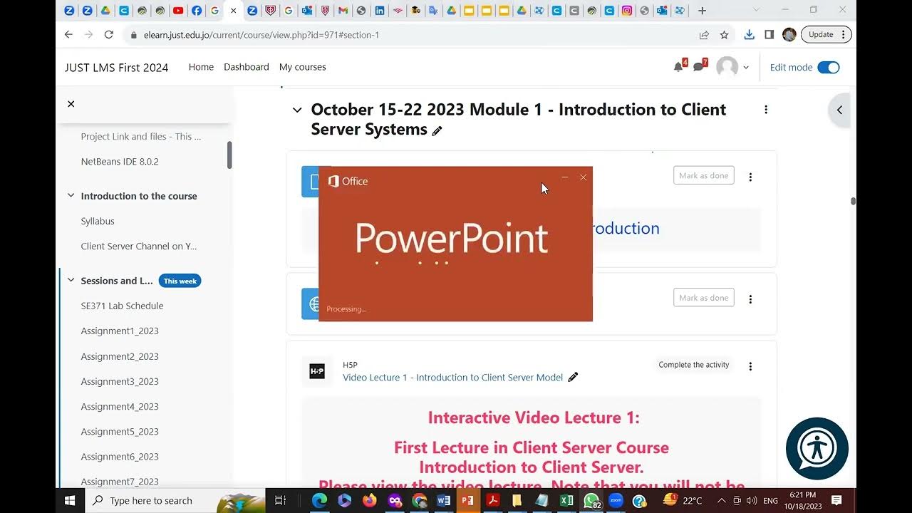
Task: Edit the Module 1 section title pencil
Action: (x=437, y=130)
